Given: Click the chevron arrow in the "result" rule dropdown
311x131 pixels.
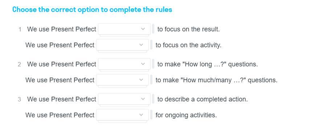Looking at the screenshot, I should point(143,29).
